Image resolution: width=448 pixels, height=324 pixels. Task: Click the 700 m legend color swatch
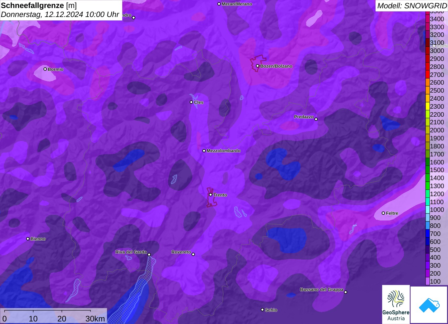click(x=428, y=234)
